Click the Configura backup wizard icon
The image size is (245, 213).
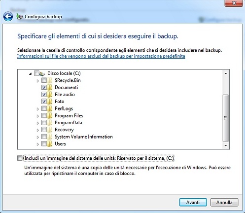click(19, 16)
